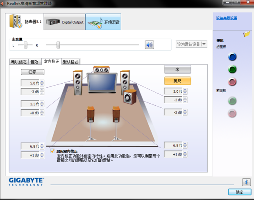Click the center +0 dB gain field

click(x=30, y=113)
